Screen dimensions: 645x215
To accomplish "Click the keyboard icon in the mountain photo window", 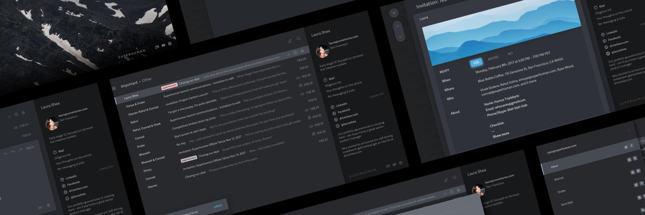I will (x=163, y=45).
